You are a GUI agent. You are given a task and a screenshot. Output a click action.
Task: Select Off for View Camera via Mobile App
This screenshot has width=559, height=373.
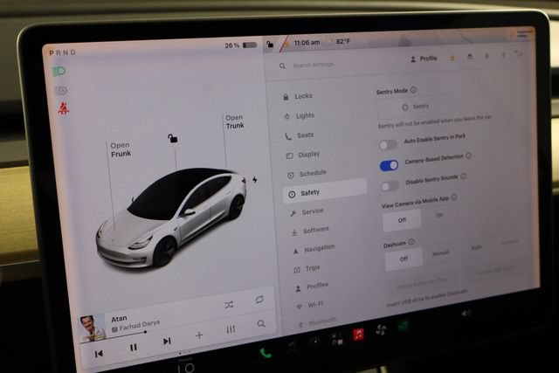402,220
